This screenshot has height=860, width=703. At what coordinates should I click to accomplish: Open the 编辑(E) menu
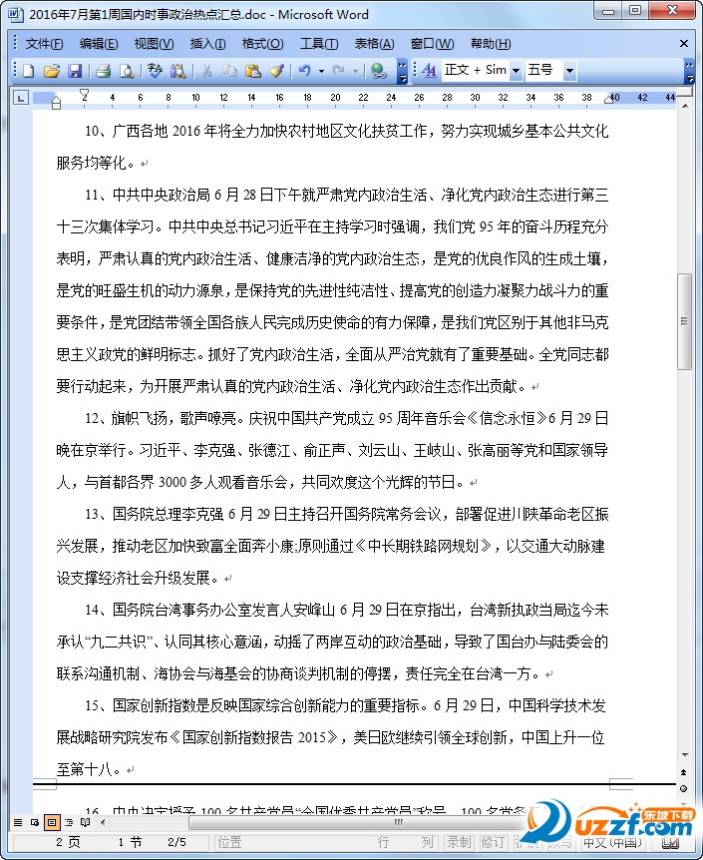point(99,44)
